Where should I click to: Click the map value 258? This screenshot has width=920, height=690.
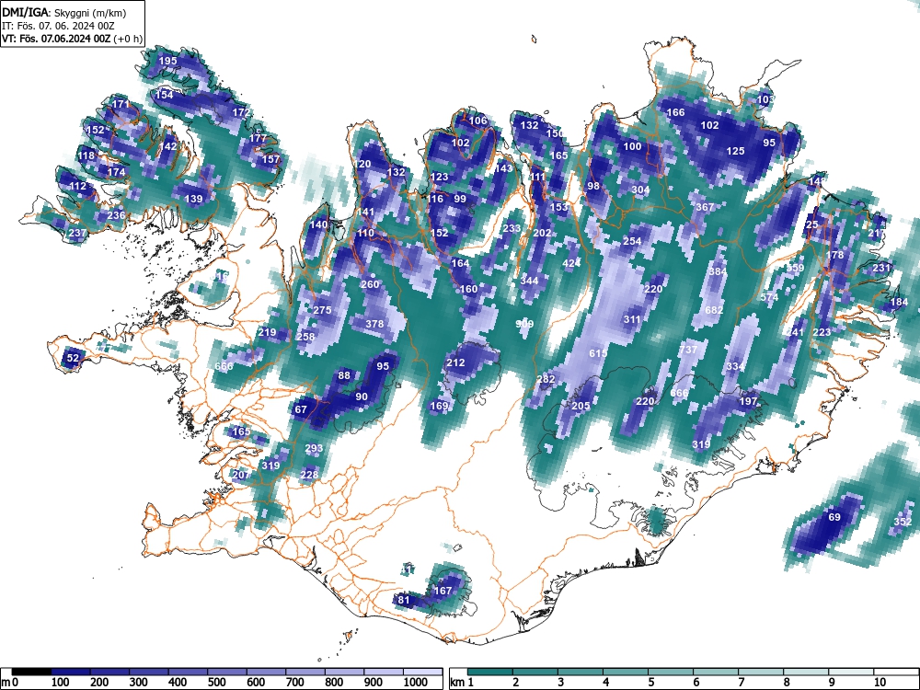tap(305, 336)
